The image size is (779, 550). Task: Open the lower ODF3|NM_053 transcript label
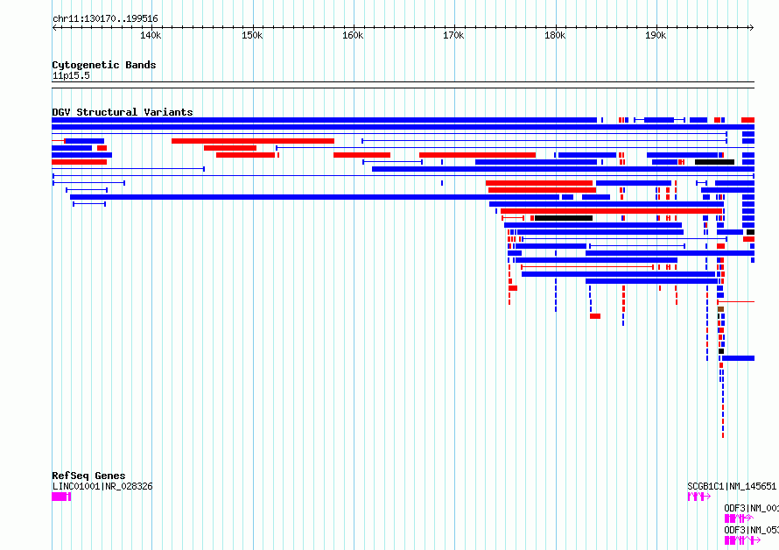[751, 530]
